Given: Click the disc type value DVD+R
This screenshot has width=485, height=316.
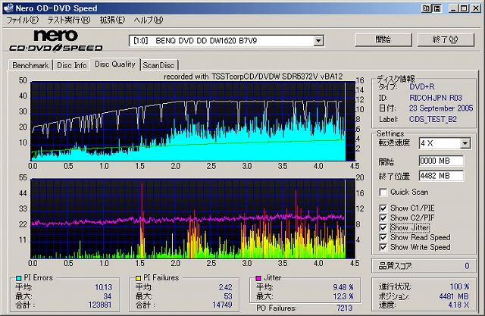Looking at the screenshot, I should click(422, 86).
